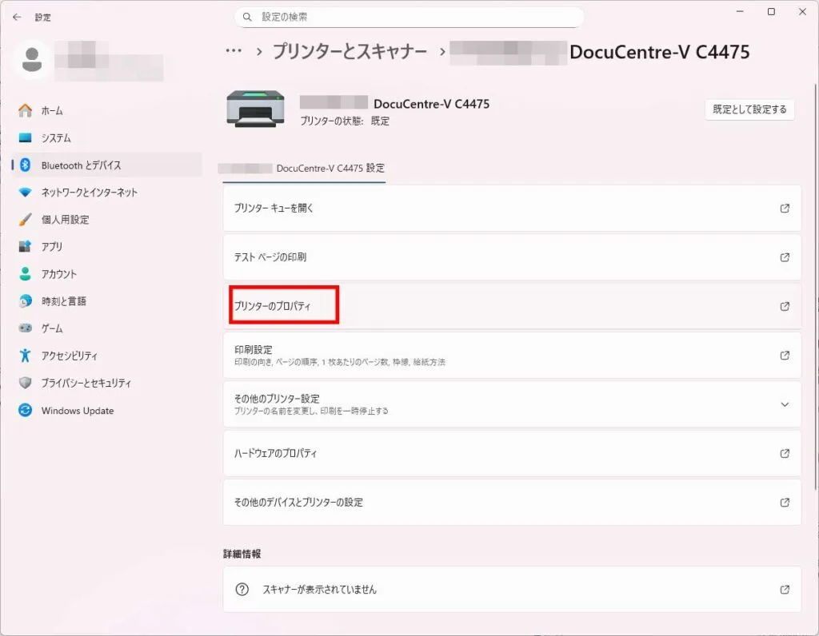Open Accessibility settings
The width and height of the screenshot is (819, 636).
tap(69, 356)
